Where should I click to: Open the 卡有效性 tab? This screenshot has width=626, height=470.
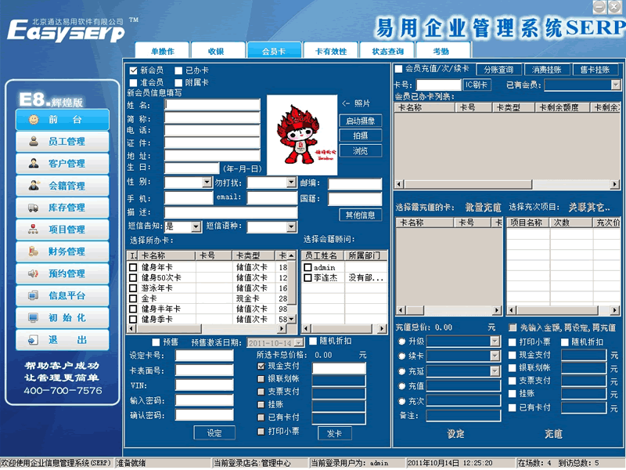coord(331,51)
